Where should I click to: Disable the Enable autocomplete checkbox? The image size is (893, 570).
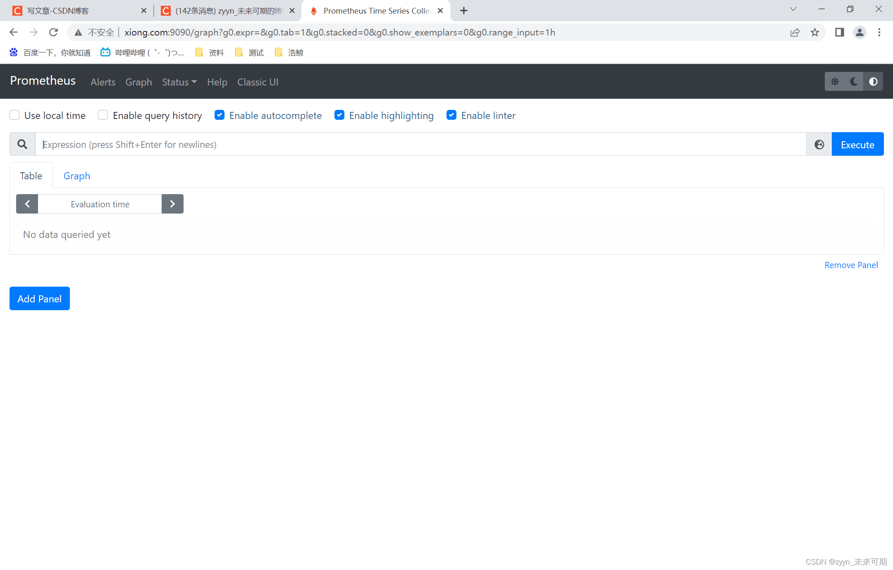click(x=220, y=115)
